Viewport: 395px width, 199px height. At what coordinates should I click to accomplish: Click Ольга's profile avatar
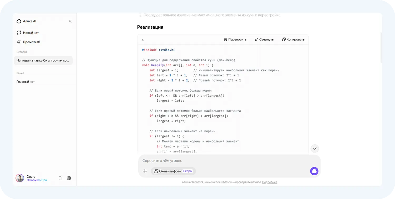(20, 178)
